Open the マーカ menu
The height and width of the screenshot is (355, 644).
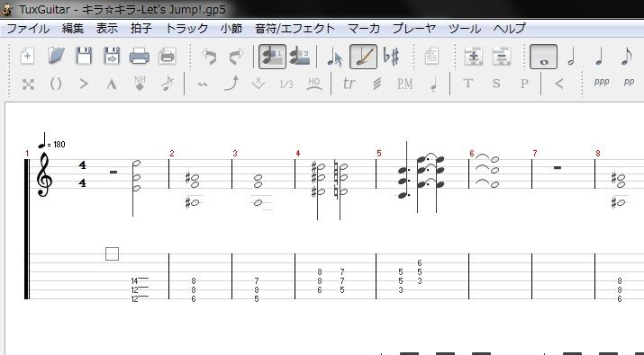(364, 28)
